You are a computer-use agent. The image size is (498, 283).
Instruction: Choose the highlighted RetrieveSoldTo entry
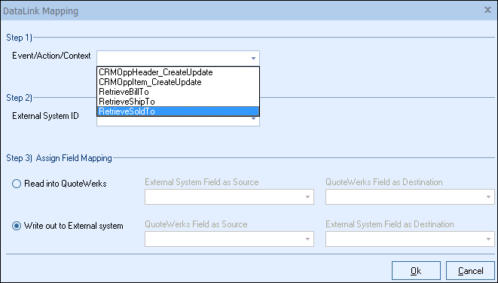click(178, 111)
